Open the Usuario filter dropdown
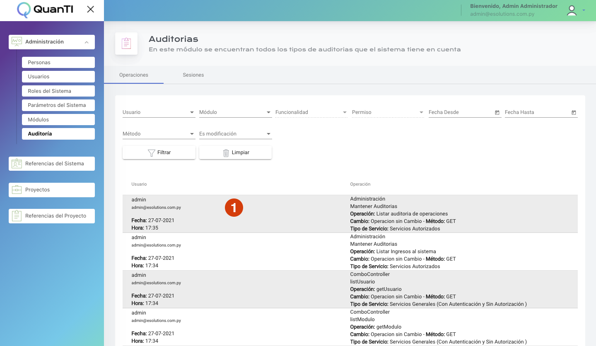The image size is (596, 346). click(159, 112)
